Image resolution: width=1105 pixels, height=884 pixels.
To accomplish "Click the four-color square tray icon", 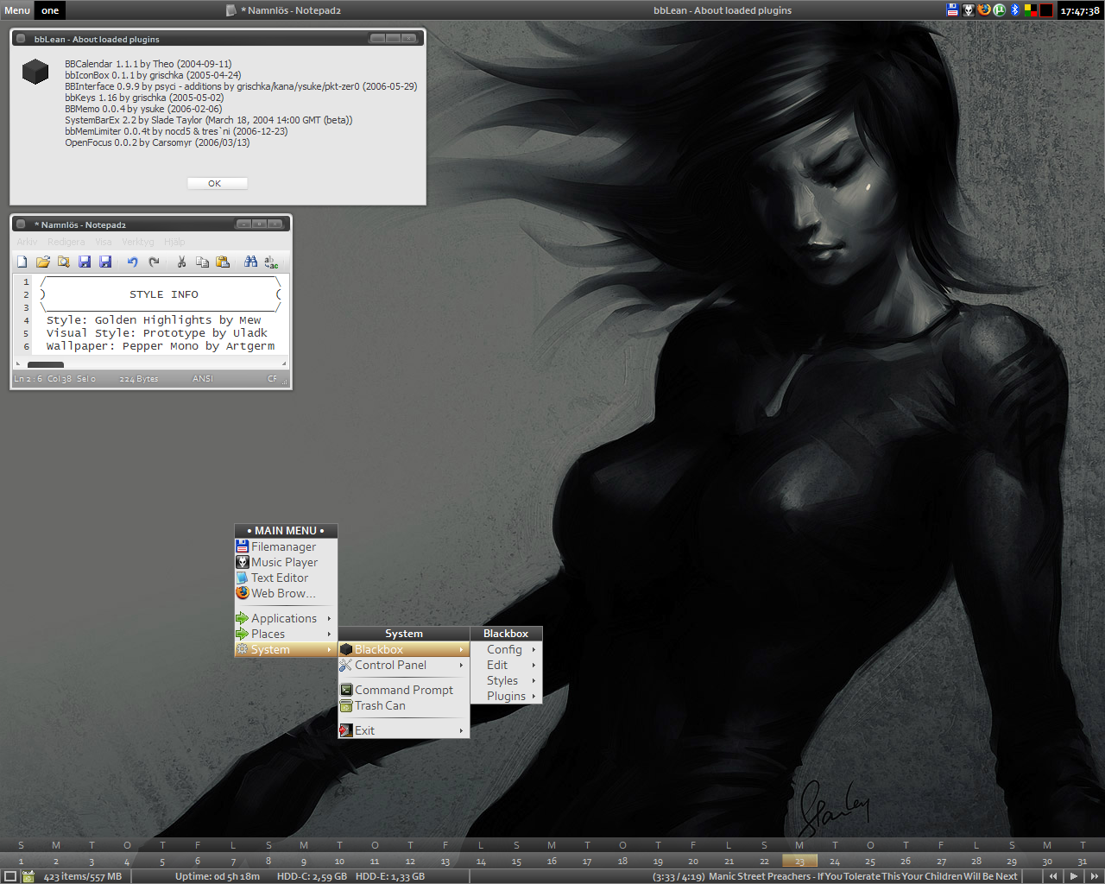I will click(x=1031, y=10).
